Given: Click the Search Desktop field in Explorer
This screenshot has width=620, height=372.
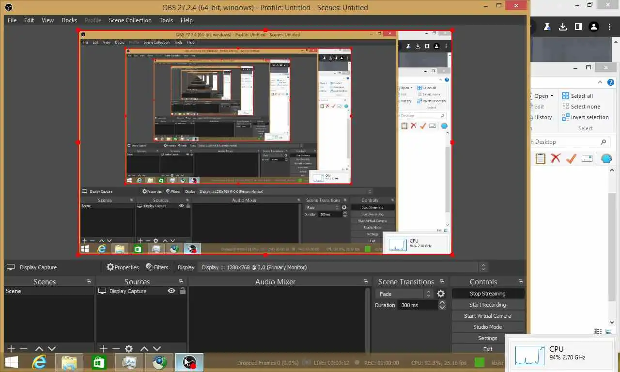Looking at the screenshot, I should [570, 142].
